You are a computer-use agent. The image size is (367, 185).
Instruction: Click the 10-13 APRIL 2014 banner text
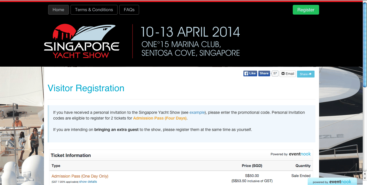[x=190, y=32]
